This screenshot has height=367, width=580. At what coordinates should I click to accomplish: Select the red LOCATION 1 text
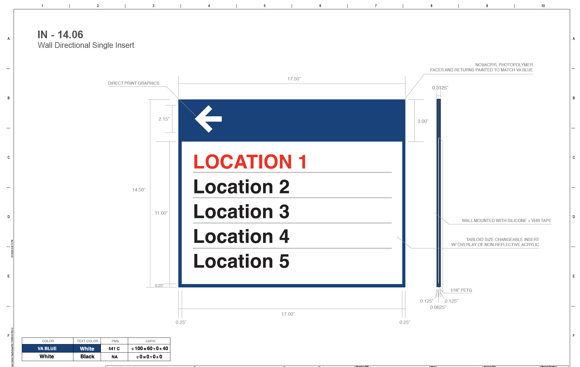[x=250, y=162]
